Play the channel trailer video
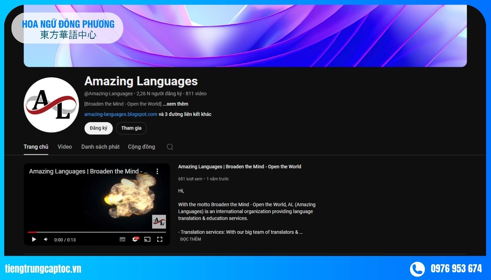The width and height of the screenshot is (491, 280). tap(34, 239)
